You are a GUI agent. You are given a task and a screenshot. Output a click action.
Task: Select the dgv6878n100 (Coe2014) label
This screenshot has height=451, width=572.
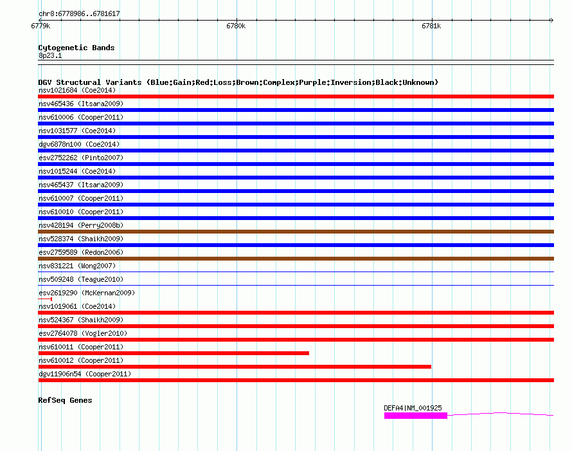79,144
